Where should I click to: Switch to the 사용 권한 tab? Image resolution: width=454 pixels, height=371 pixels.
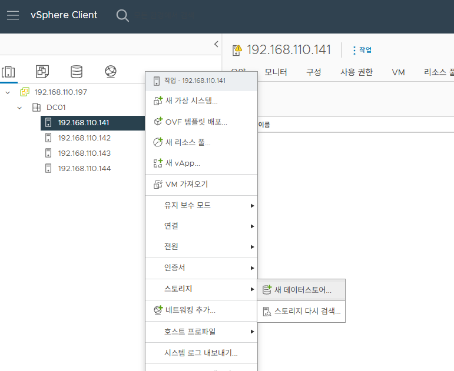point(356,72)
